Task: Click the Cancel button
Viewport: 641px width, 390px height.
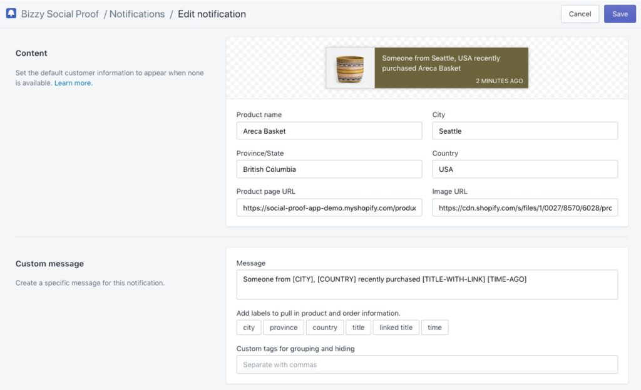Action: tap(580, 14)
